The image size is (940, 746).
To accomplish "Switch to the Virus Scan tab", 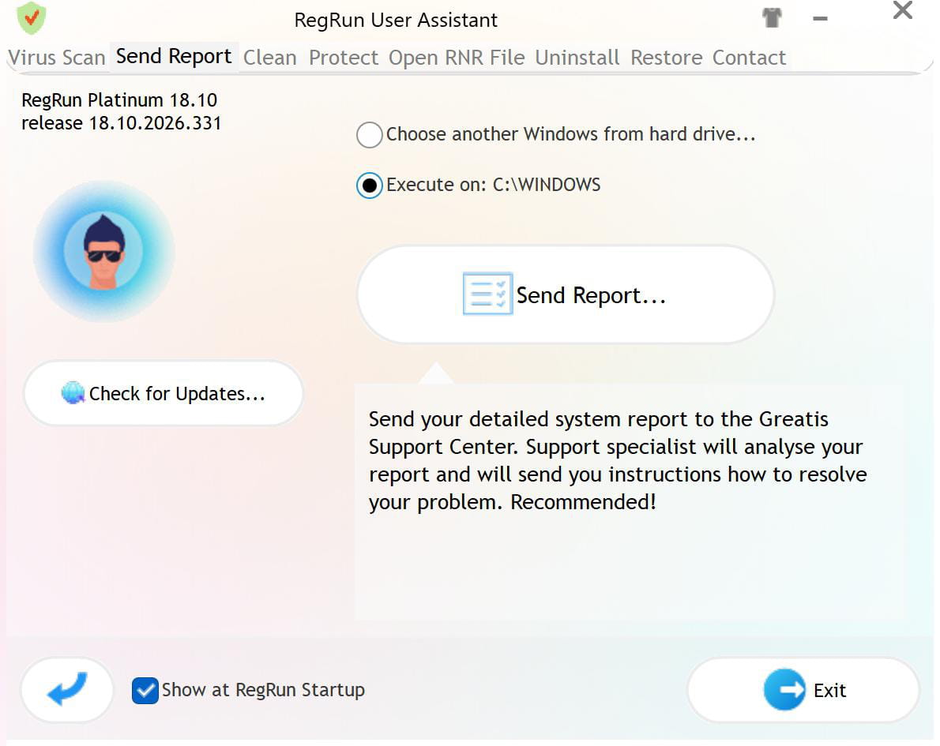I will click(x=57, y=58).
